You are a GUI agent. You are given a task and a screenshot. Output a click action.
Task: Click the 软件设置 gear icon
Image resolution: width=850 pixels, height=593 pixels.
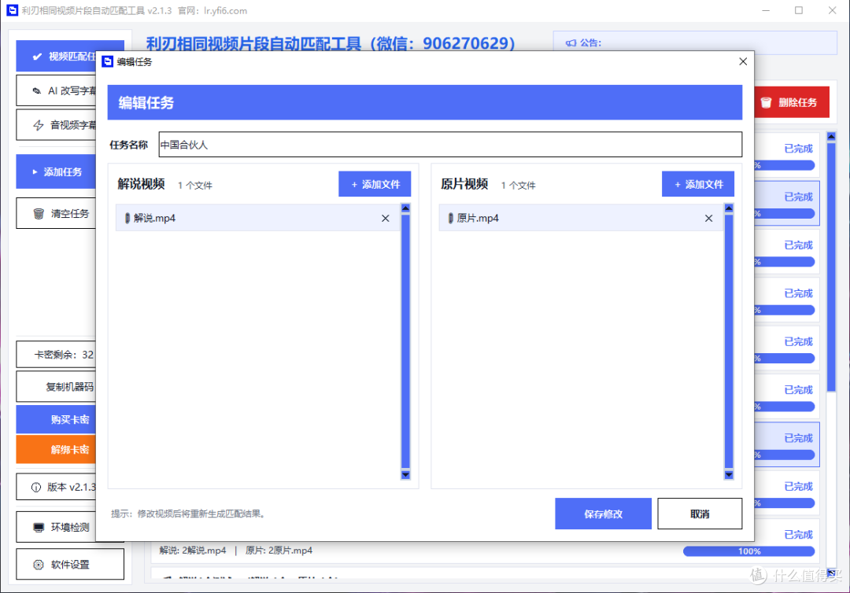tap(39, 565)
